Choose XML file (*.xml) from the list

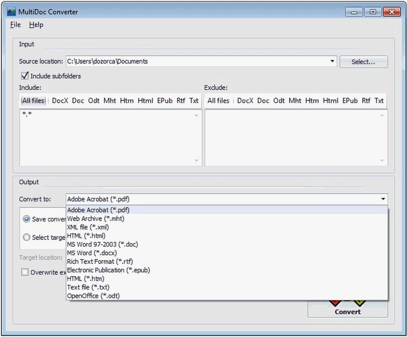point(227,227)
